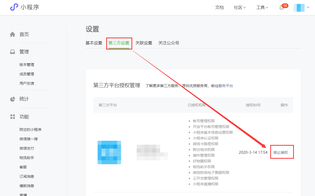315x196 pixels.
Task: Switch to the 基本设置 tab
Action: (x=94, y=43)
